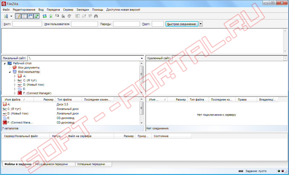
Task: Select Рабочий стол in the local tree
Action: coord(22,63)
